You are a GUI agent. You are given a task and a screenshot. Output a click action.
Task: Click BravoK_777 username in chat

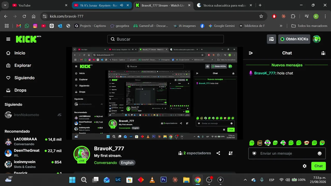click(265, 73)
